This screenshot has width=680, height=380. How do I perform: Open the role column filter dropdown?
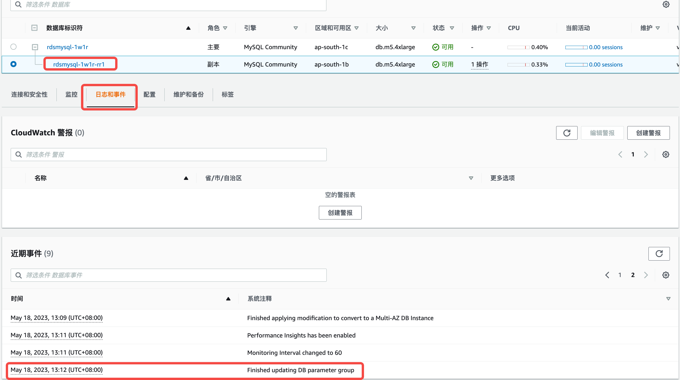[225, 28]
